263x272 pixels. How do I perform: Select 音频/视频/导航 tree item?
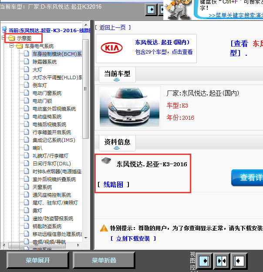coord(49,242)
